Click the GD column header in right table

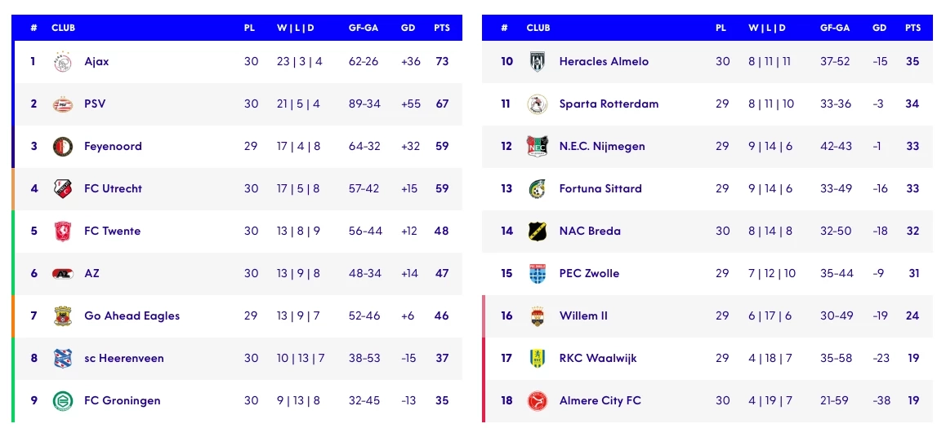click(879, 28)
